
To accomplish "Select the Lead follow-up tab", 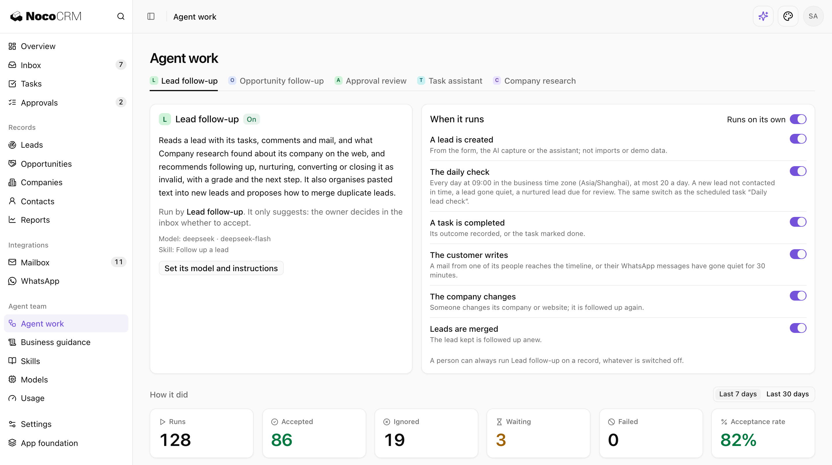I will (184, 81).
